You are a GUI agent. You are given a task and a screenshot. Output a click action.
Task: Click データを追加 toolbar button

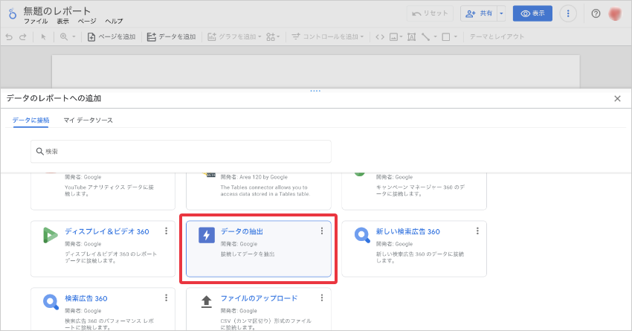(x=171, y=36)
